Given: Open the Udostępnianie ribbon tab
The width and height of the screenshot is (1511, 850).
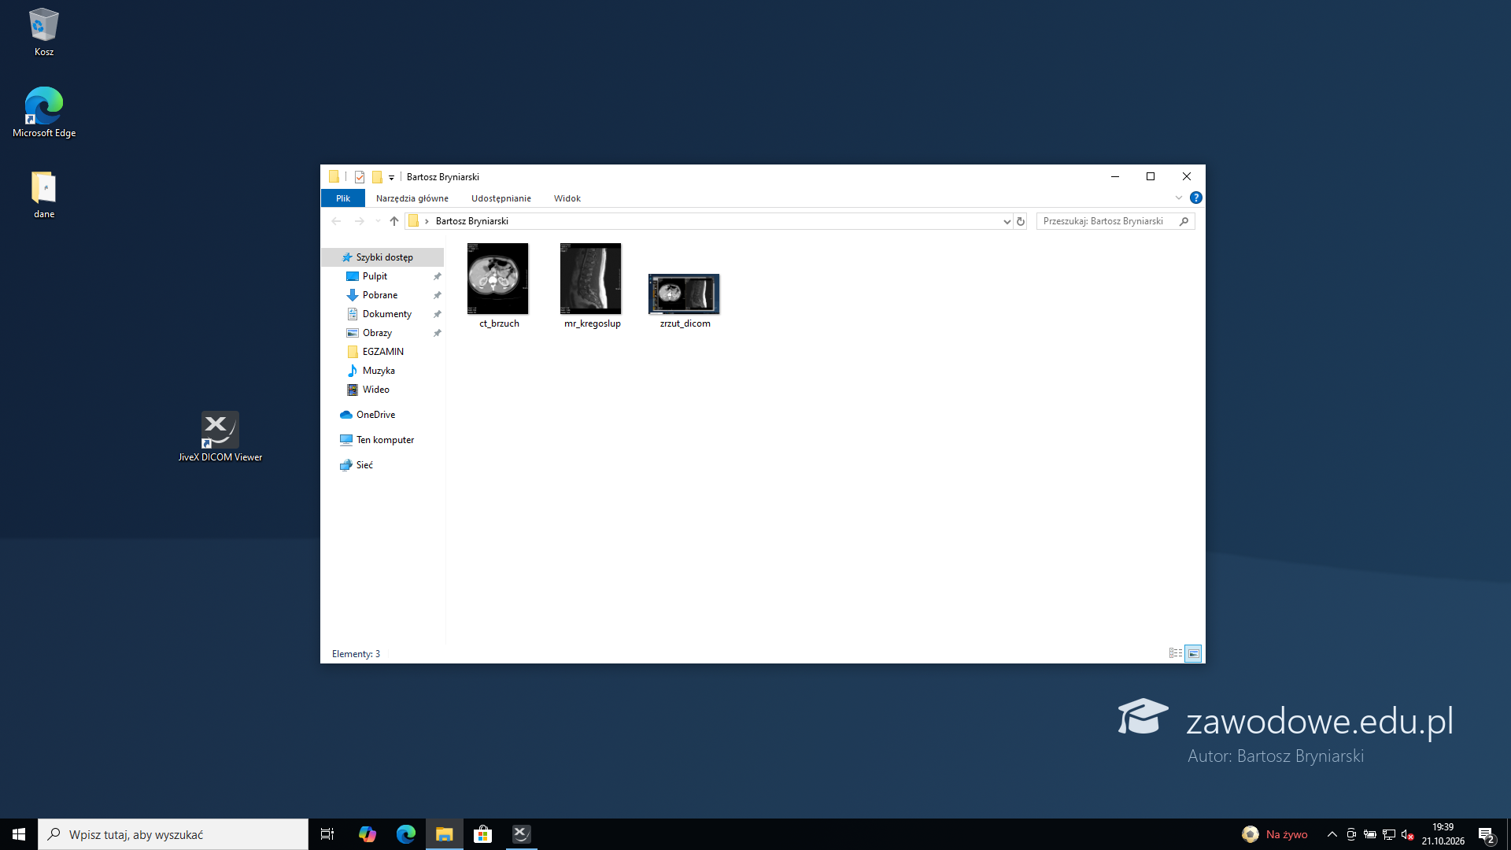Looking at the screenshot, I should (x=501, y=198).
